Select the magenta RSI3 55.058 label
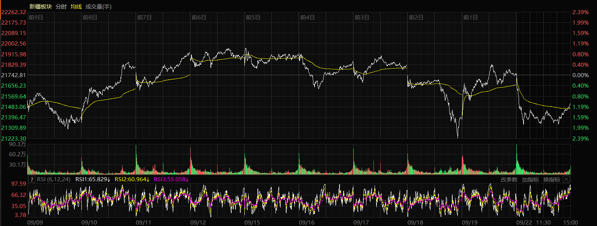 (171, 179)
